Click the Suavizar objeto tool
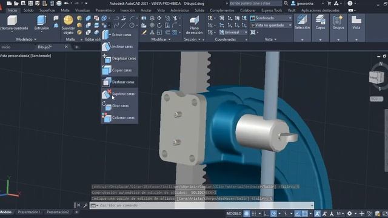This screenshot has height=218, width=388. [x=69, y=25]
